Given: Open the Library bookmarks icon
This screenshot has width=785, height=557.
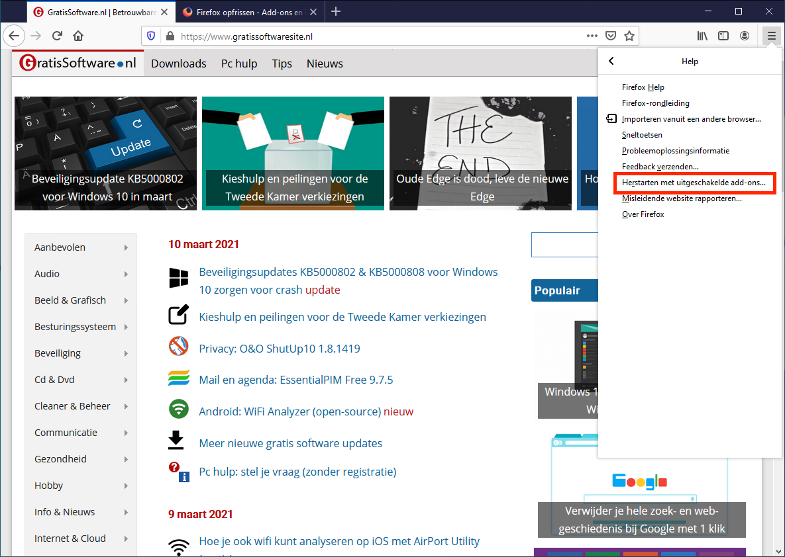Looking at the screenshot, I should (x=702, y=36).
